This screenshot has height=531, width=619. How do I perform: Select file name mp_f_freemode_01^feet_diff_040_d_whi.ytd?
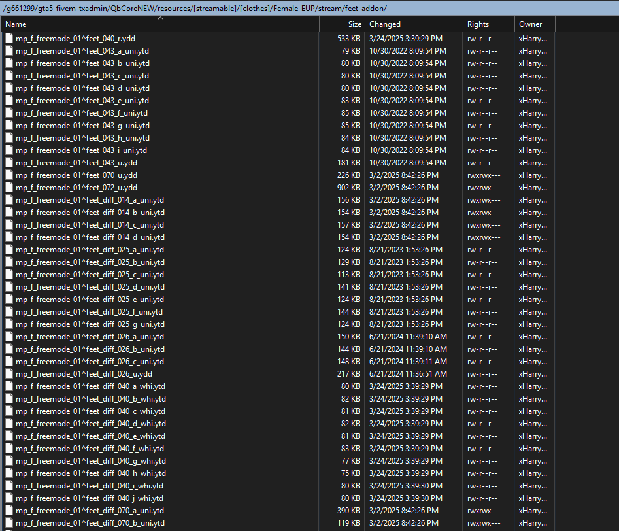click(x=91, y=424)
